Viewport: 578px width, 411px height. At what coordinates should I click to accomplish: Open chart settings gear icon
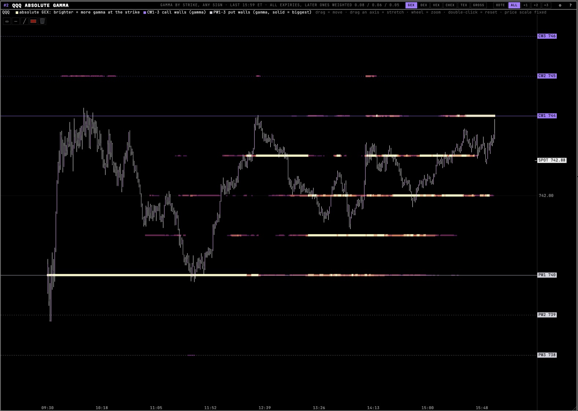point(560,5)
